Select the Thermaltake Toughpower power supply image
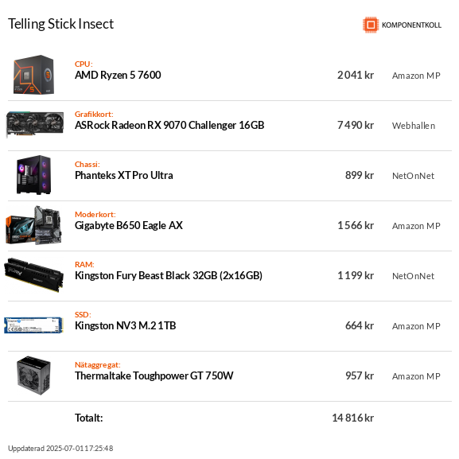This screenshot has height=459, width=459. tap(33, 375)
